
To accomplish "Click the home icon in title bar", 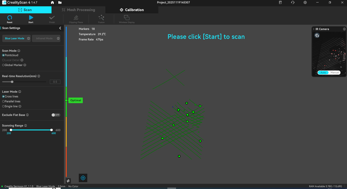I will 52,3.
